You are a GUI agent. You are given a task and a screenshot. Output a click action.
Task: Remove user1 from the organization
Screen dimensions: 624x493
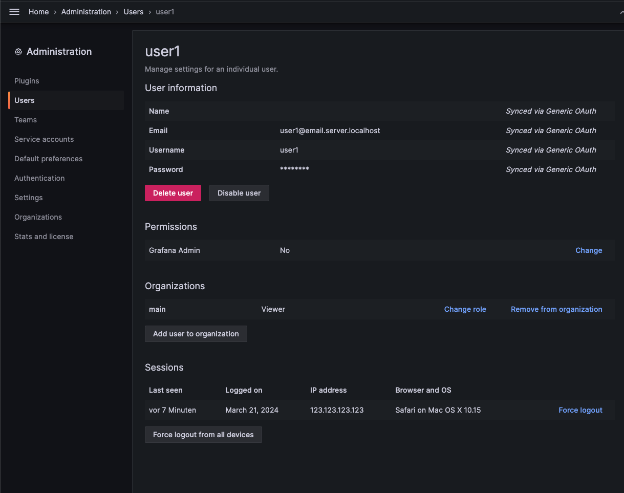pos(556,309)
